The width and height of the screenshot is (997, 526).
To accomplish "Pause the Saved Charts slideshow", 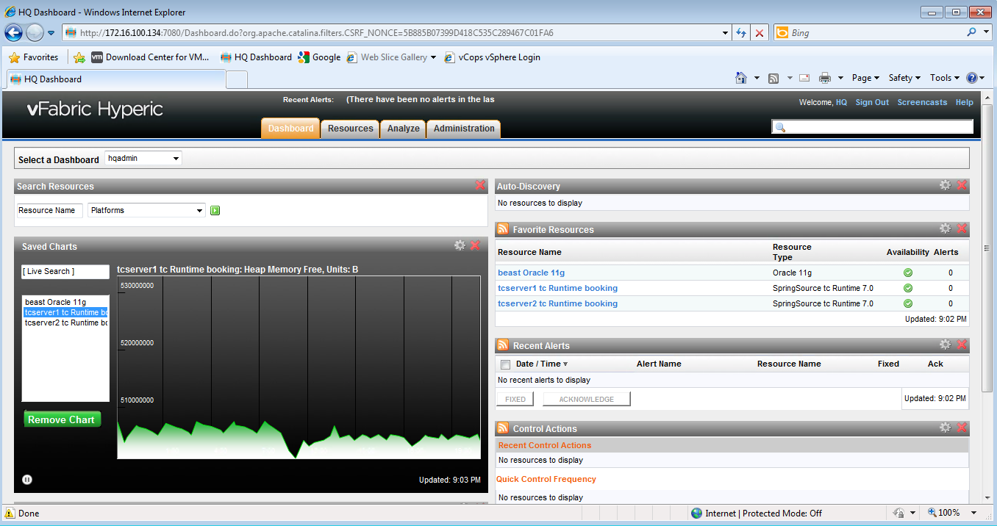I will tap(27, 480).
